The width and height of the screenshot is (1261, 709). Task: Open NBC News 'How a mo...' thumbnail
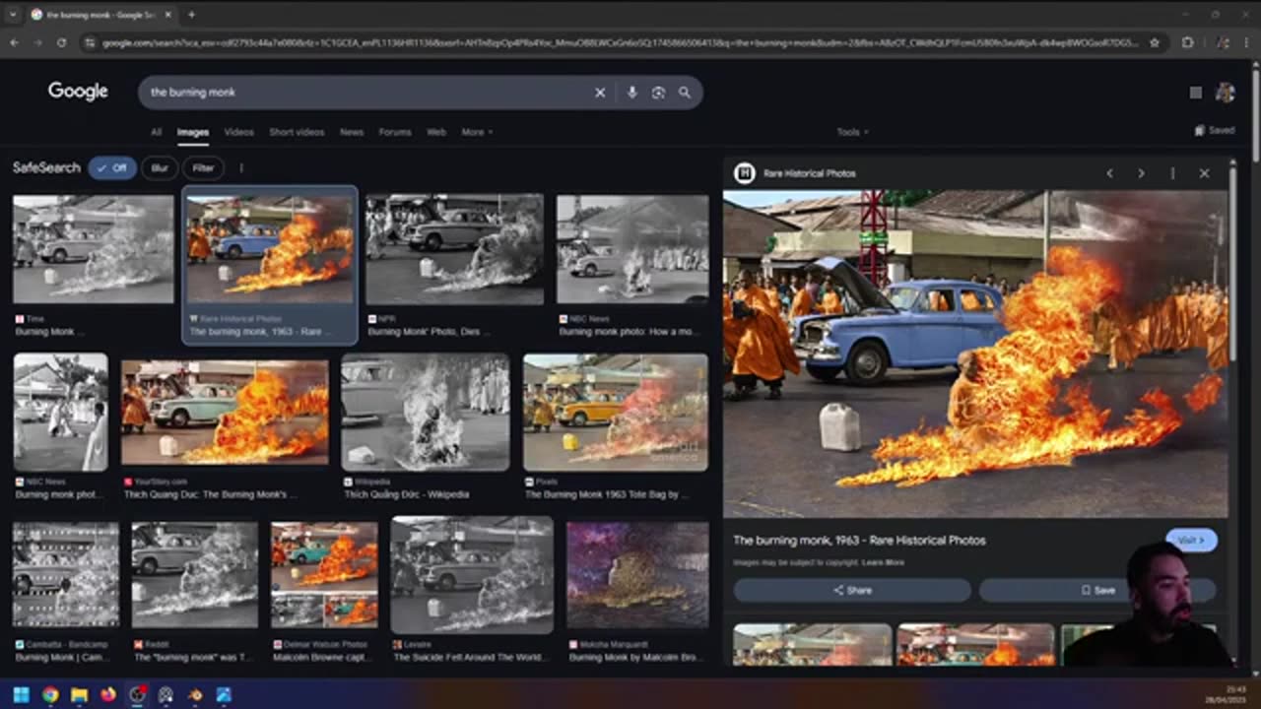[632, 249]
